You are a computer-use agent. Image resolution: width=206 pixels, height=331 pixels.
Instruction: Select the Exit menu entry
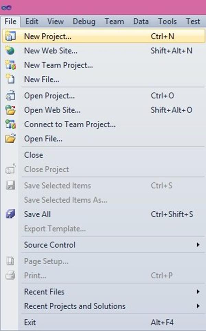pyautogui.click(x=30, y=322)
